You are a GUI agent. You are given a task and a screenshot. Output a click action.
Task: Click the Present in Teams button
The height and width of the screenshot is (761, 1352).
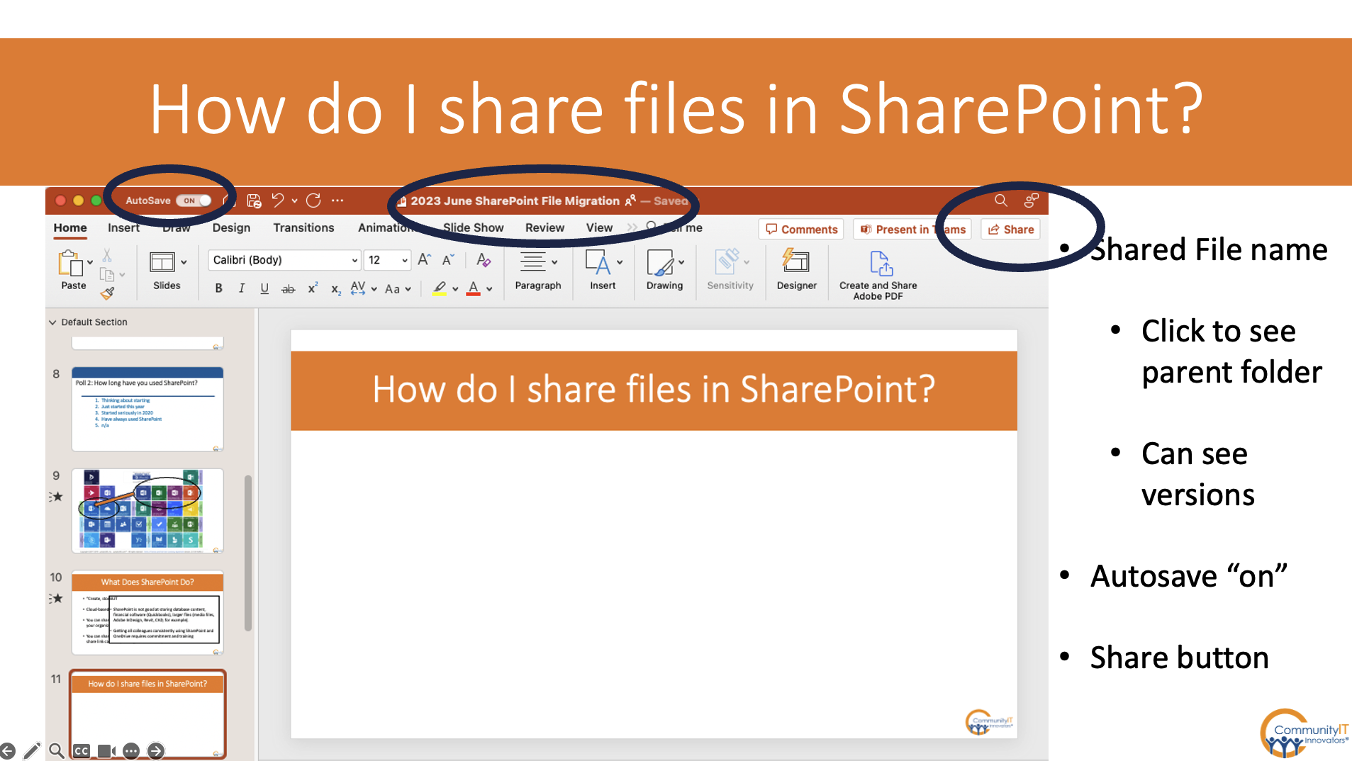pyautogui.click(x=912, y=229)
